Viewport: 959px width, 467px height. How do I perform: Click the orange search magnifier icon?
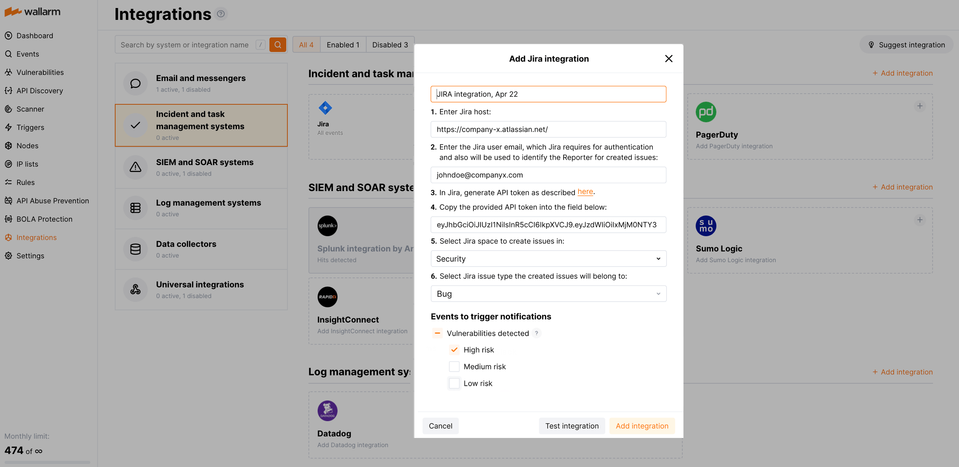tap(277, 45)
